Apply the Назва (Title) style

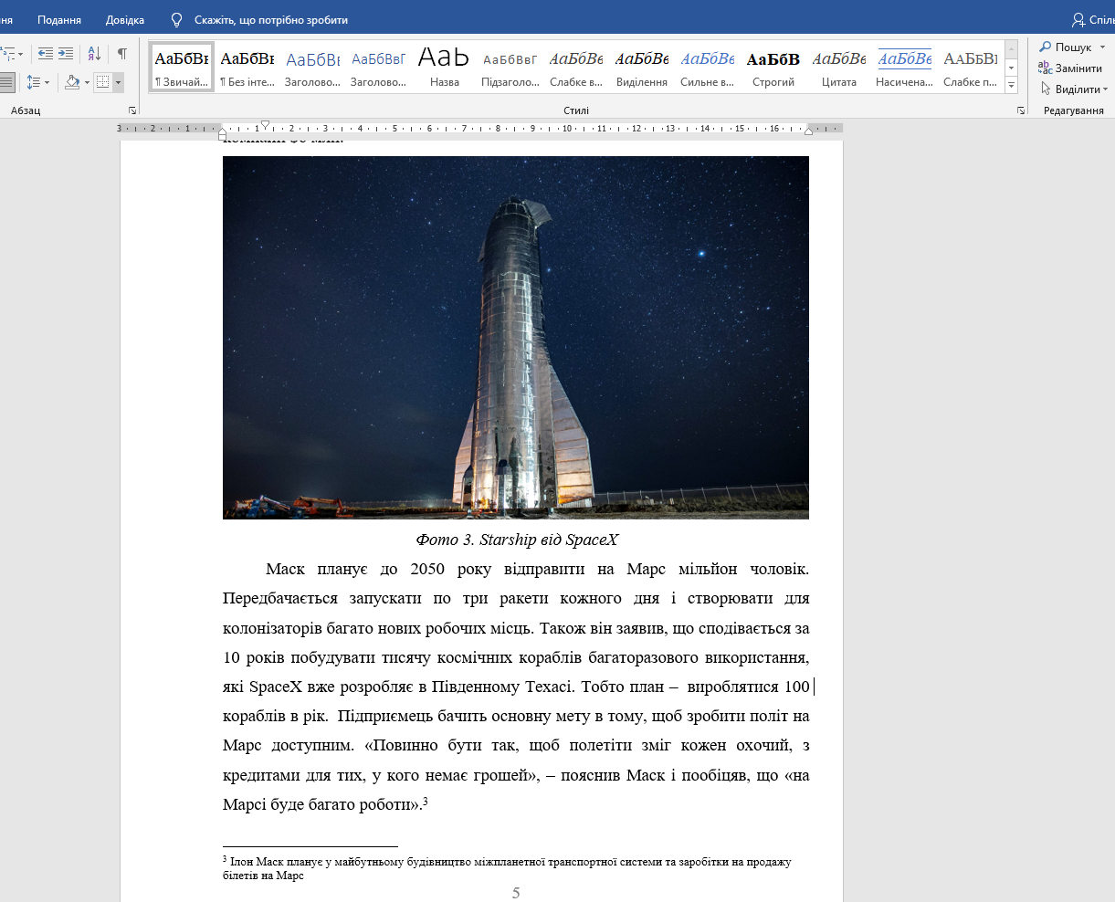pos(444,67)
